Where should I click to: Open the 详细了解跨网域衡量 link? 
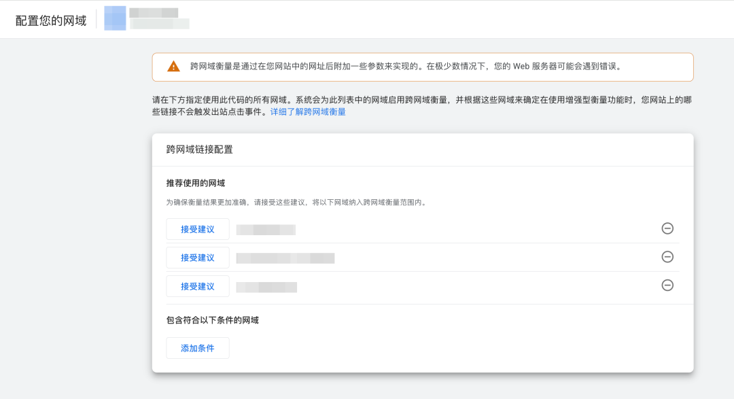(308, 111)
